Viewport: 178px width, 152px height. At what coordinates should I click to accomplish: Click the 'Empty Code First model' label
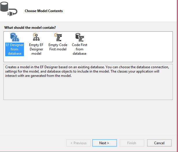click(x=58, y=47)
